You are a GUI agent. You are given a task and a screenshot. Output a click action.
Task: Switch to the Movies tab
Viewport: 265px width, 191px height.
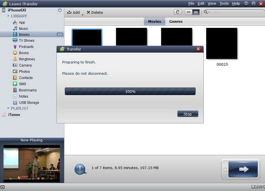click(155, 22)
